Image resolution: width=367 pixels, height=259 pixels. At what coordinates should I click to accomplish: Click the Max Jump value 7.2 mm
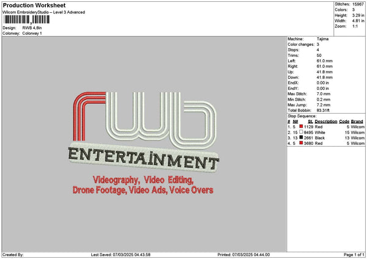324,105
